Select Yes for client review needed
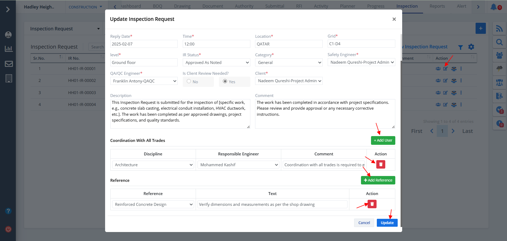 [225, 81]
